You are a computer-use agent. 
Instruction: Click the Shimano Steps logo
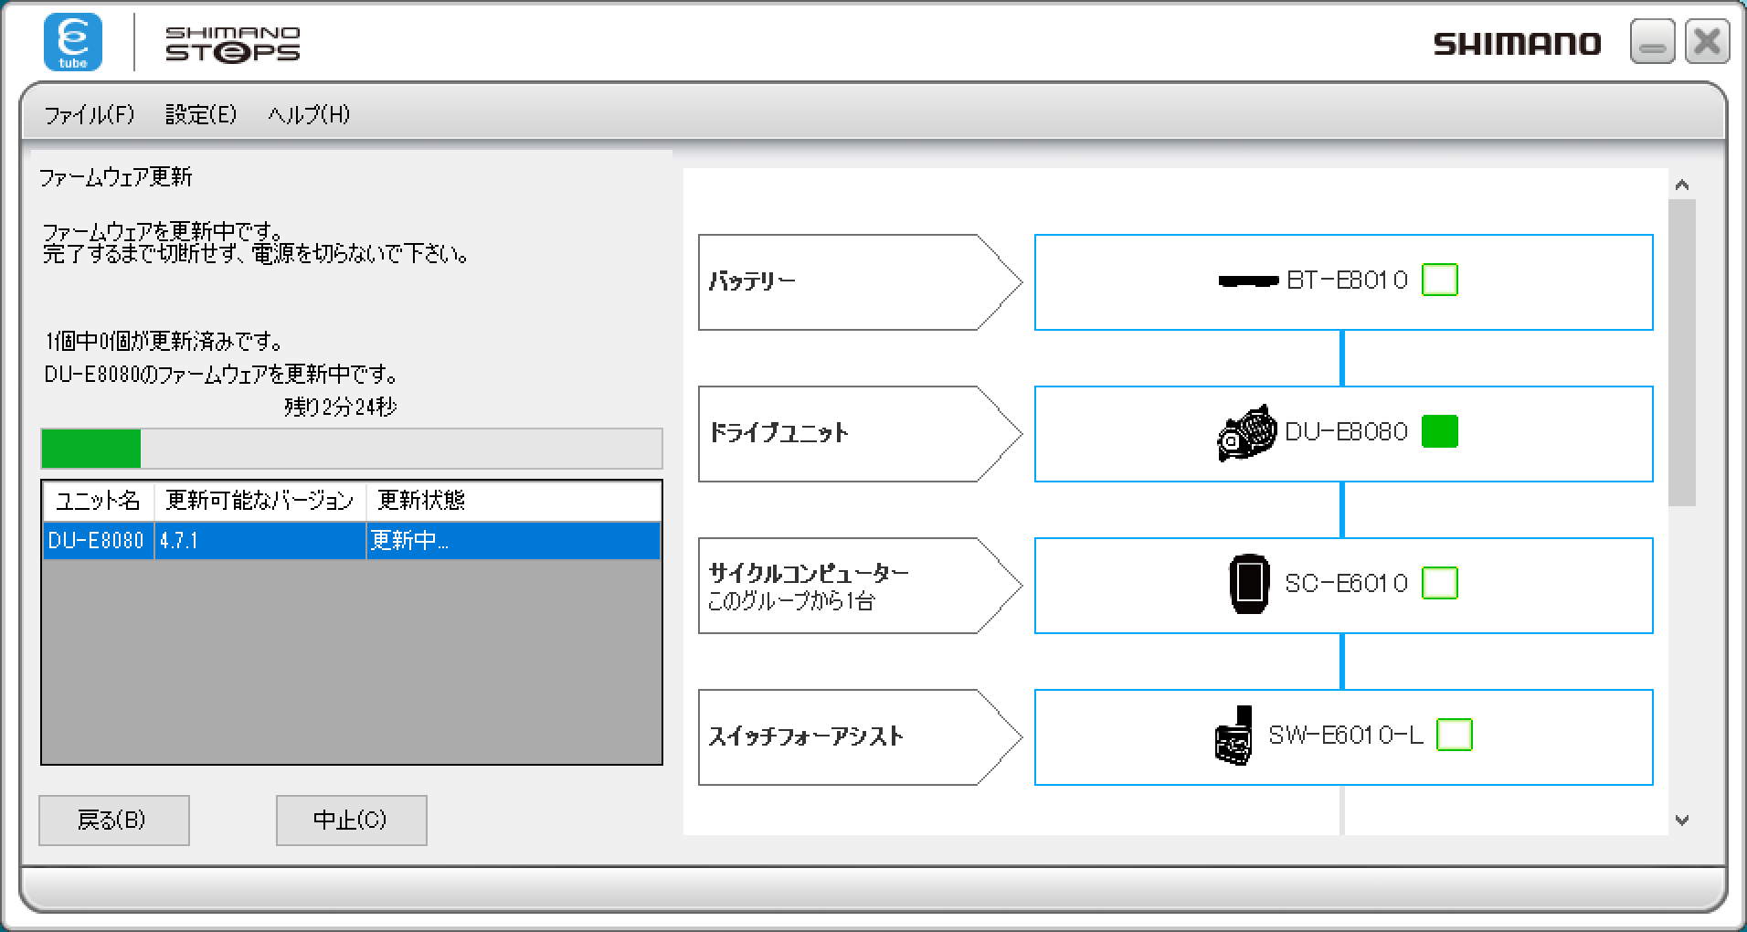pyautogui.click(x=232, y=44)
